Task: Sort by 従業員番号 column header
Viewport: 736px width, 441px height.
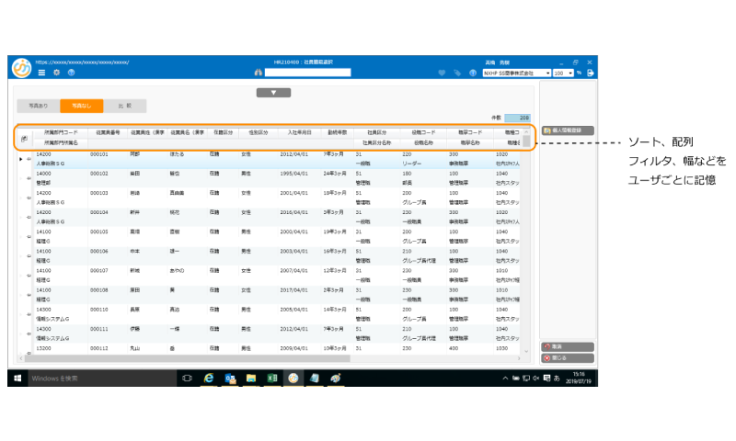Action: point(107,132)
